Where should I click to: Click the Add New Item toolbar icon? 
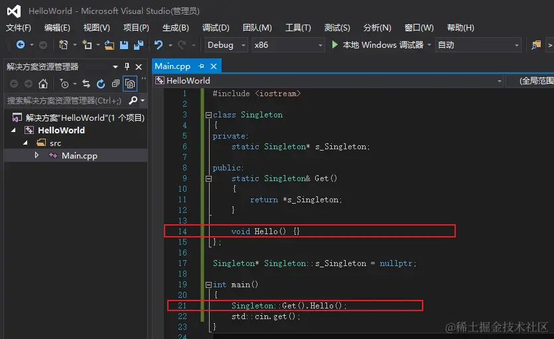[x=87, y=45]
